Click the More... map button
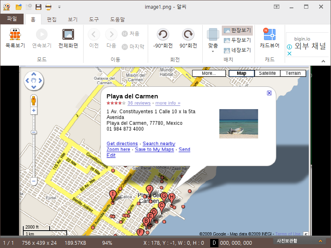Viewport: 331px width, 248px height. [x=209, y=73]
